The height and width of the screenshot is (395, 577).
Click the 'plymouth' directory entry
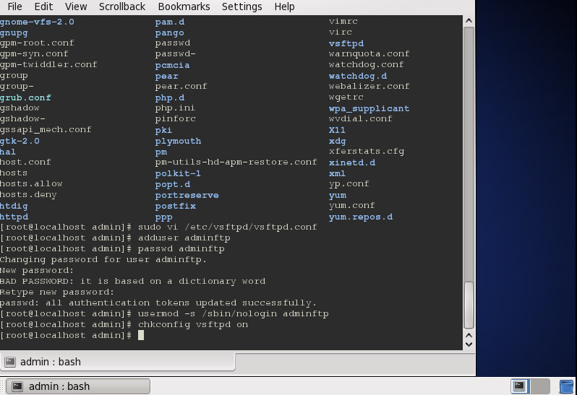[x=178, y=141]
